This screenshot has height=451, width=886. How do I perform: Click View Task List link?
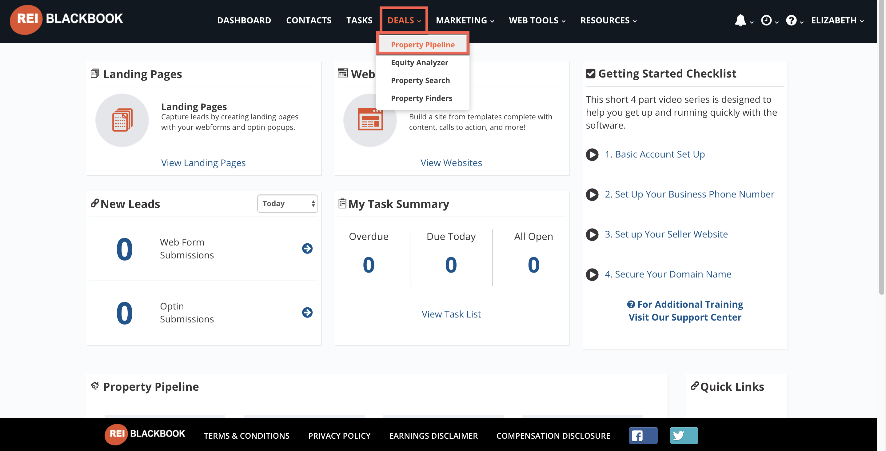click(x=451, y=314)
